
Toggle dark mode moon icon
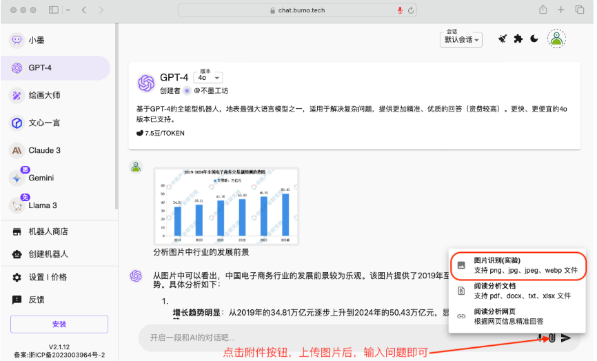[534, 39]
